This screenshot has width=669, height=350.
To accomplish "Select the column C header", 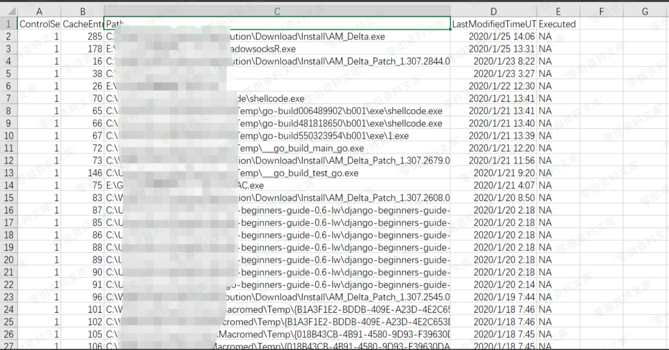I will tap(277, 11).
